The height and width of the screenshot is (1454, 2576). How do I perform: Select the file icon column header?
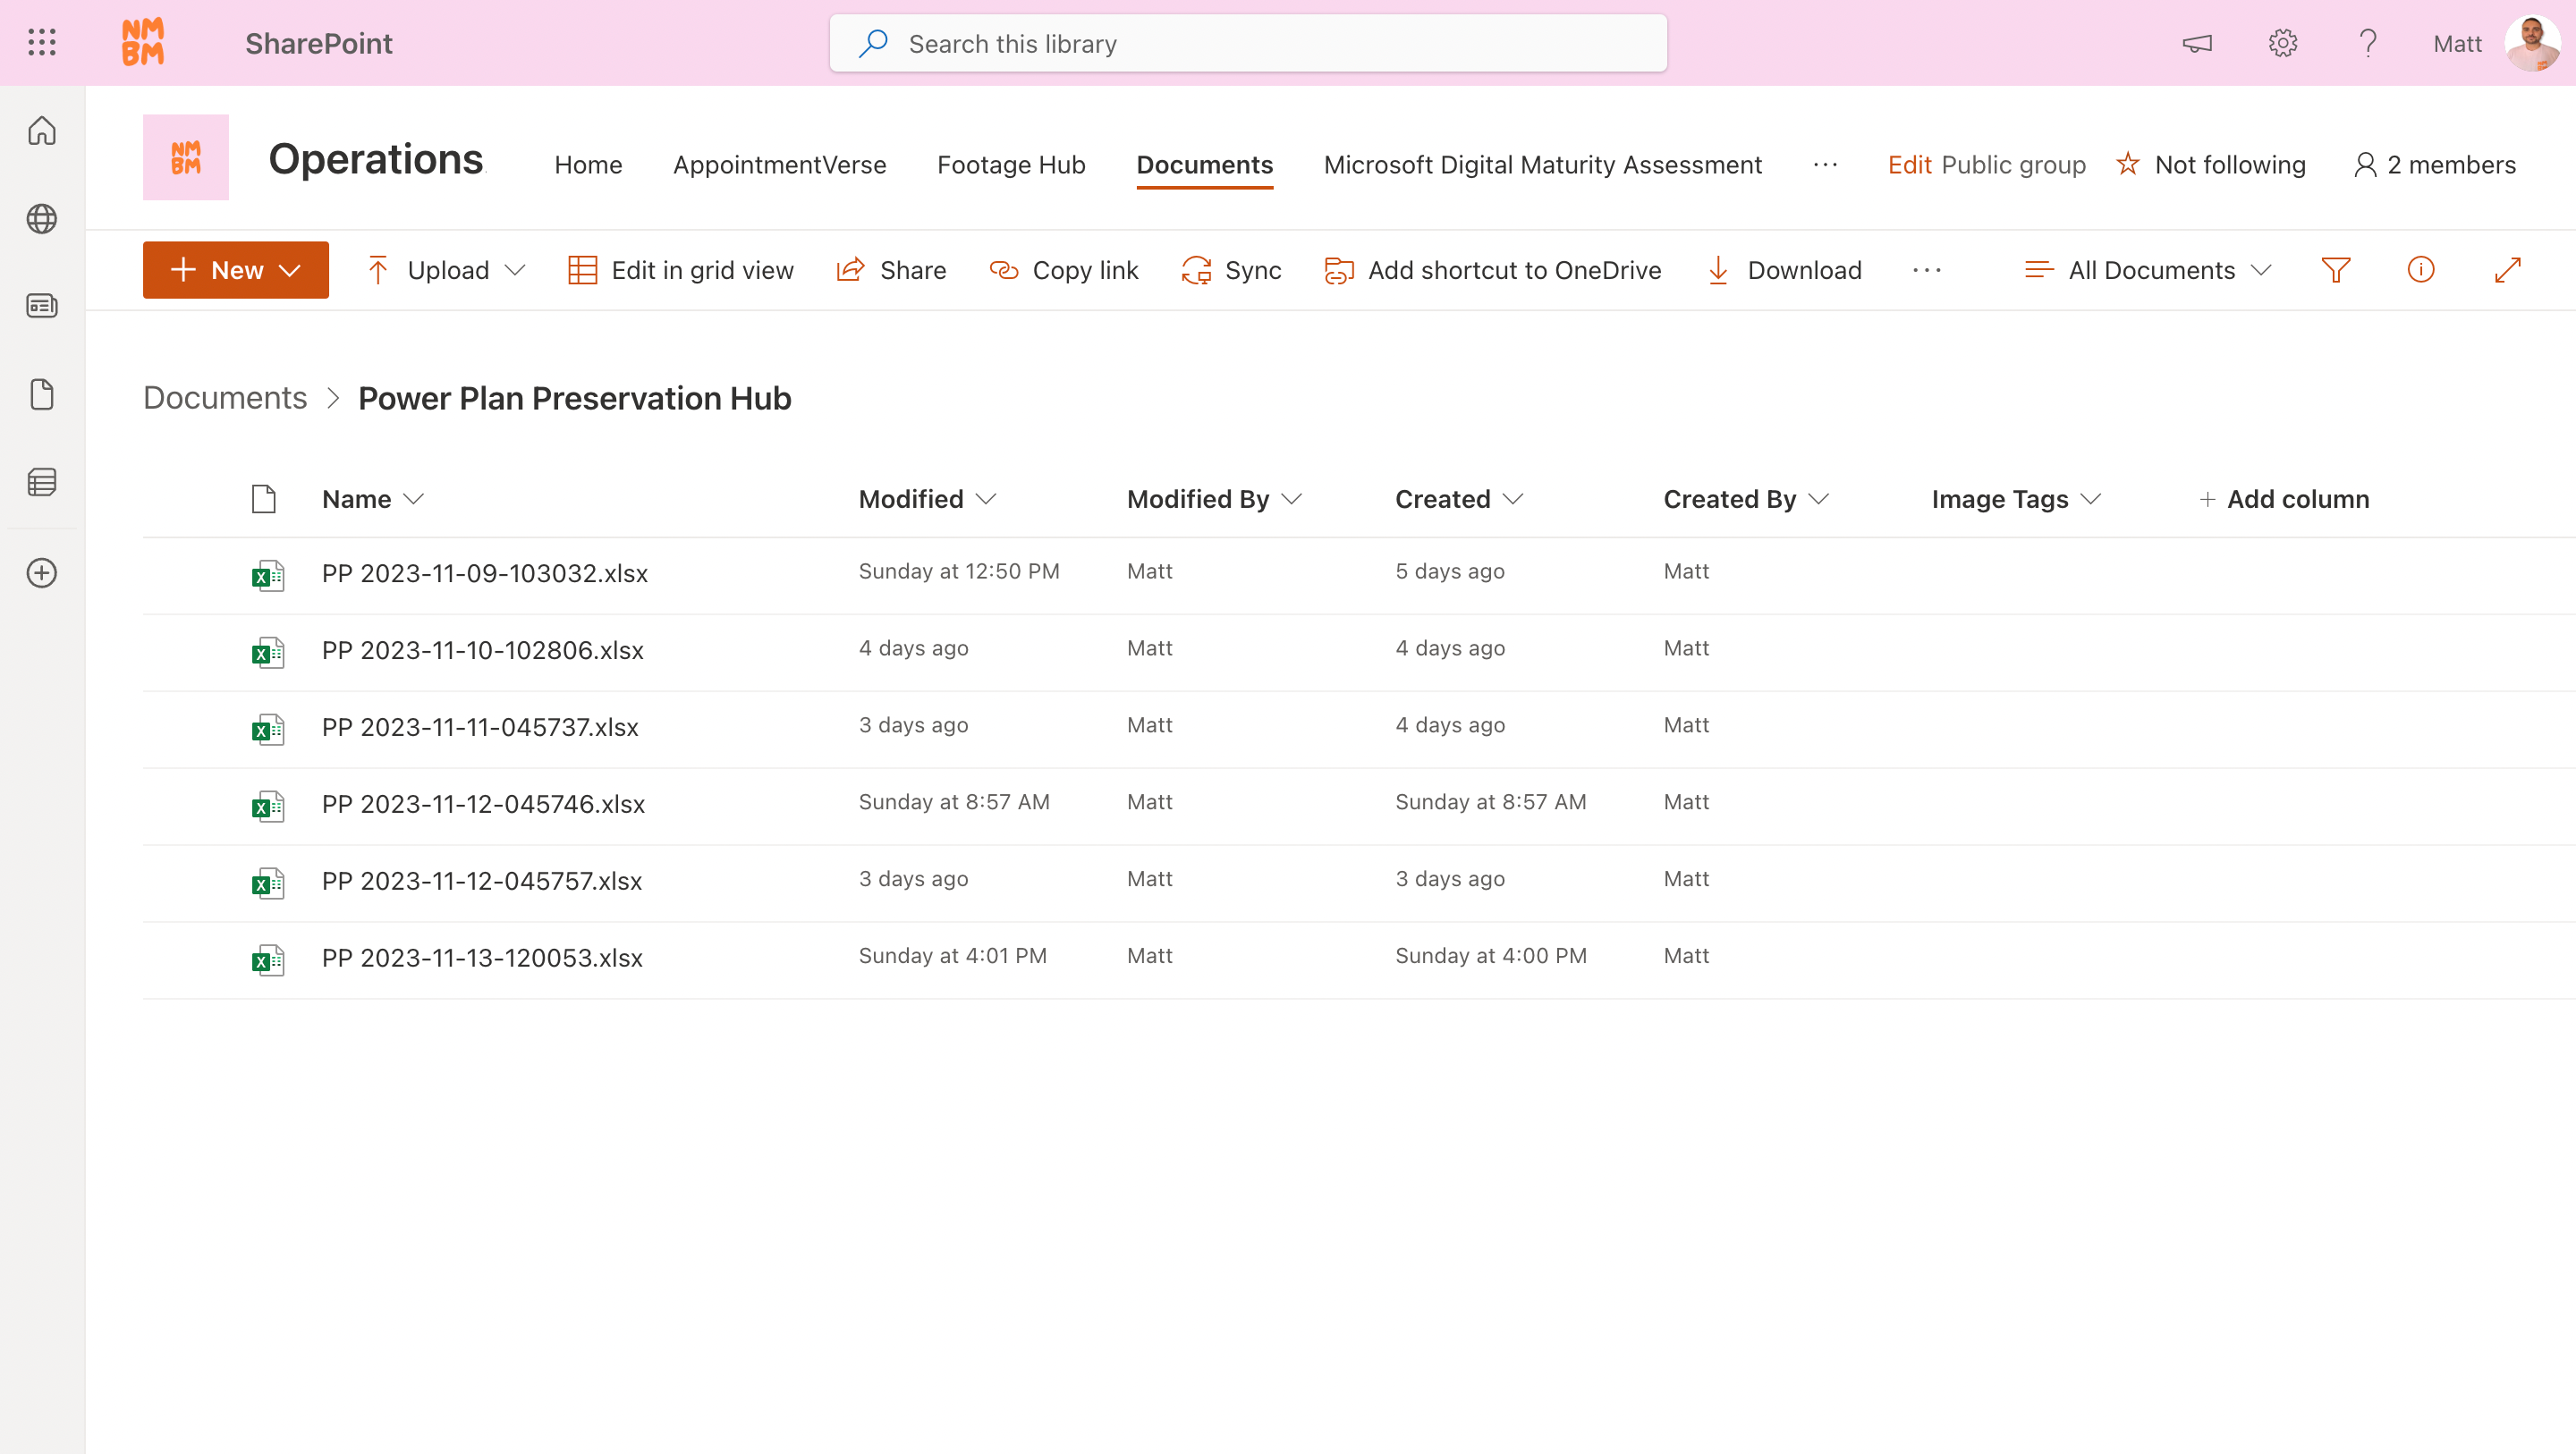click(263, 498)
